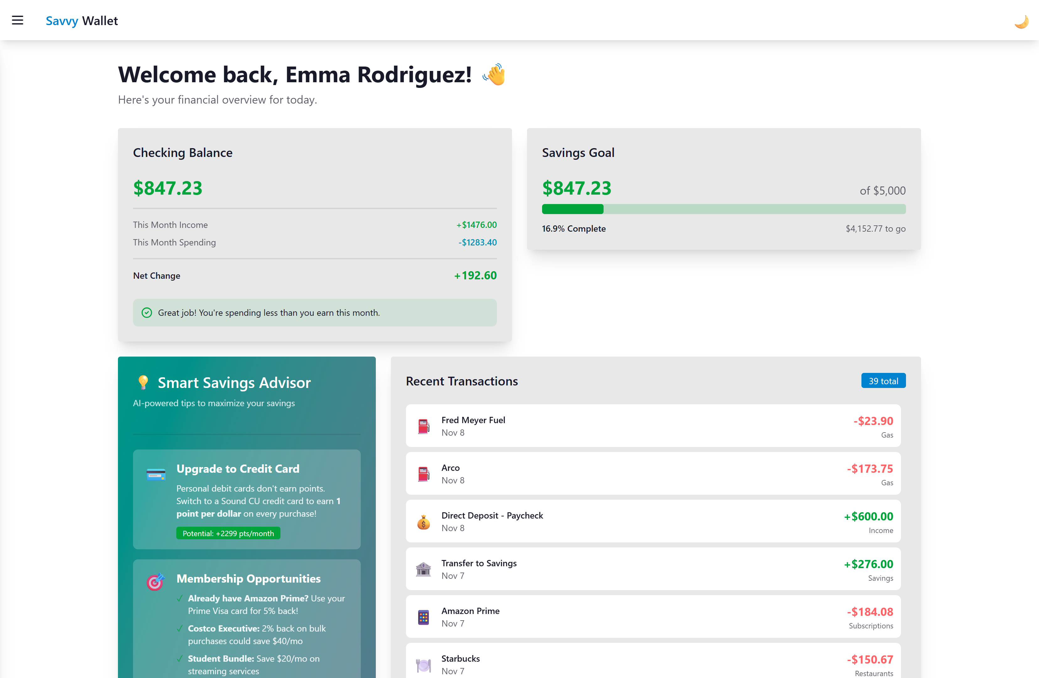The image size is (1039, 678).
Task: Click the money bag icon for Paycheck
Action: click(x=423, y=522)
